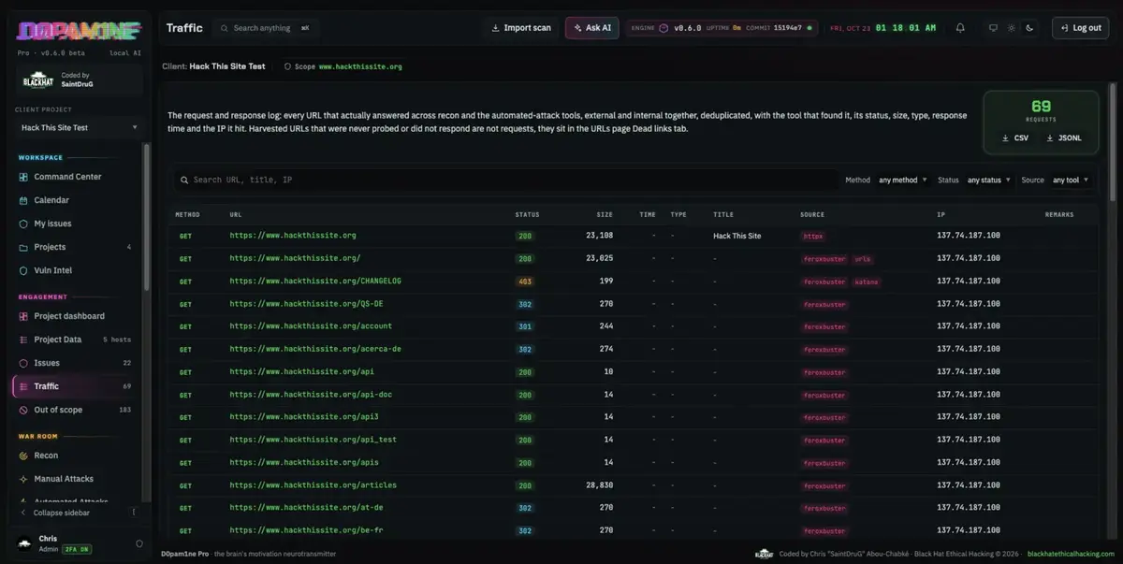Click the Out of scope icon
This screenshot has height=564, width=1123.
pyautogui.click(x=24, y=410)
